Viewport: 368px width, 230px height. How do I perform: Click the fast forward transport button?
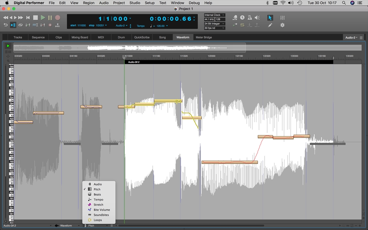pyautogui.click(x=21, y=18)
